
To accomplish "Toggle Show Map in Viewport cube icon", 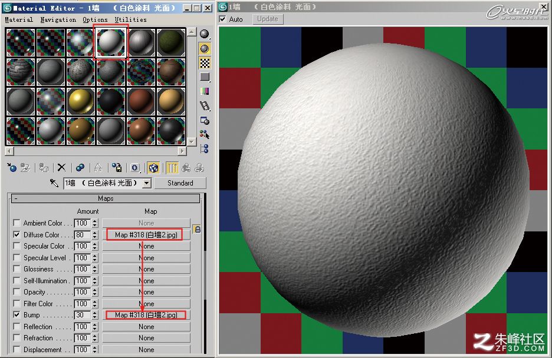I will tap(153, 168).
